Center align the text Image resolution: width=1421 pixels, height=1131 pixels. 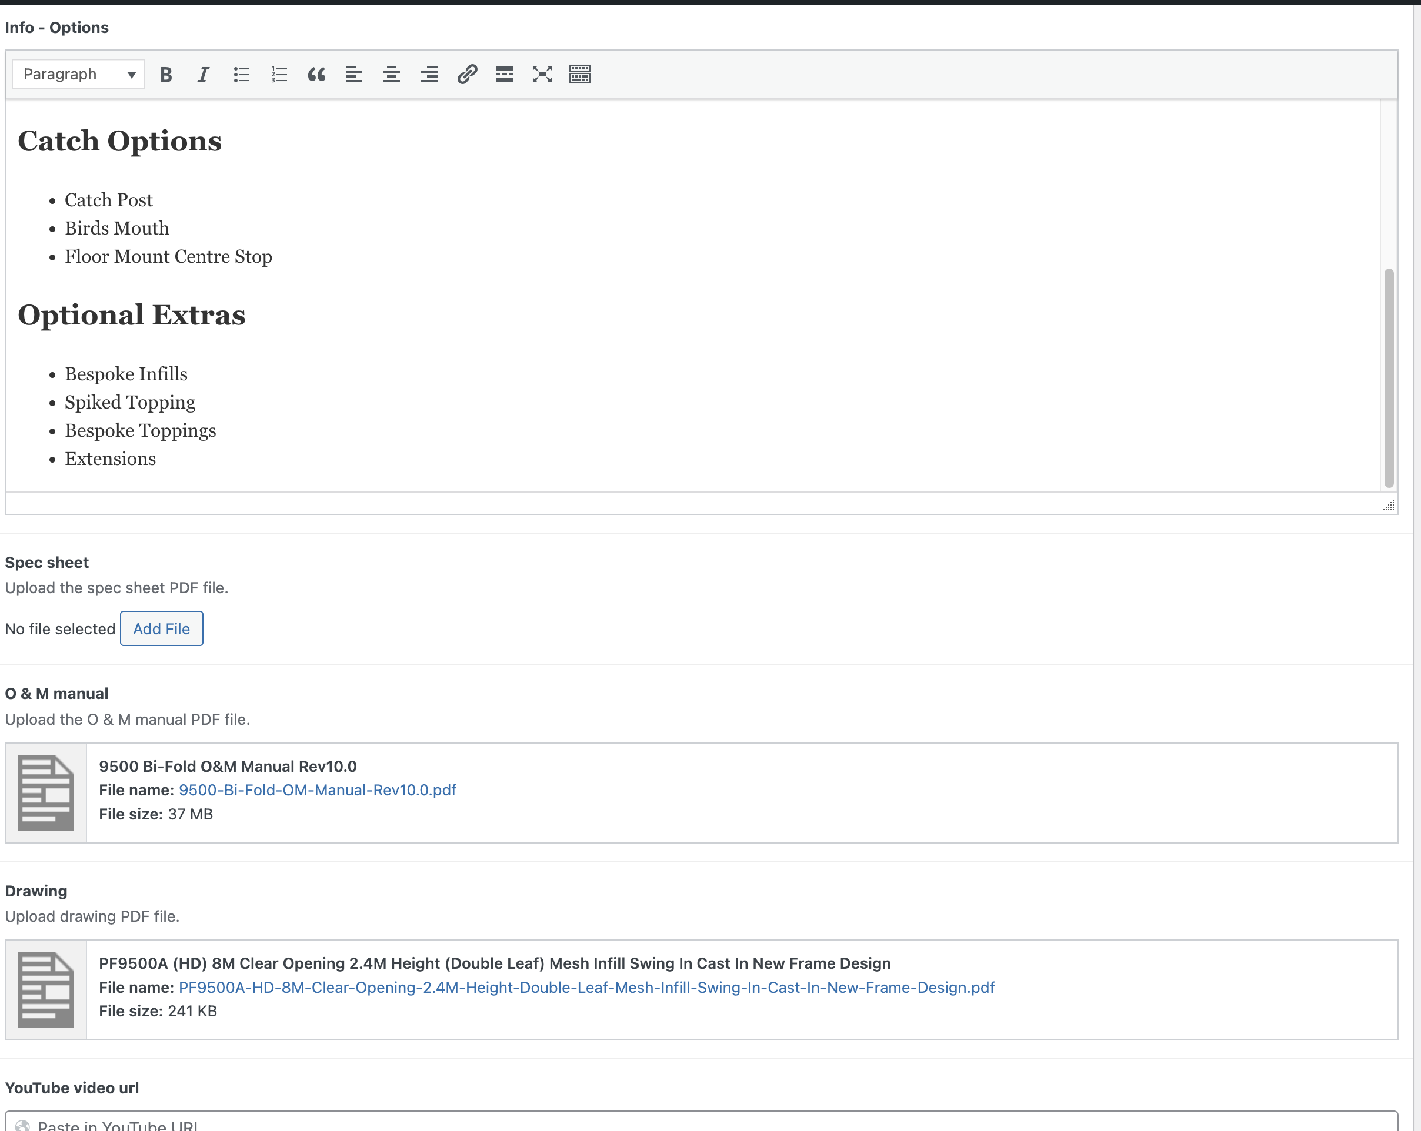tap(392, 75)
